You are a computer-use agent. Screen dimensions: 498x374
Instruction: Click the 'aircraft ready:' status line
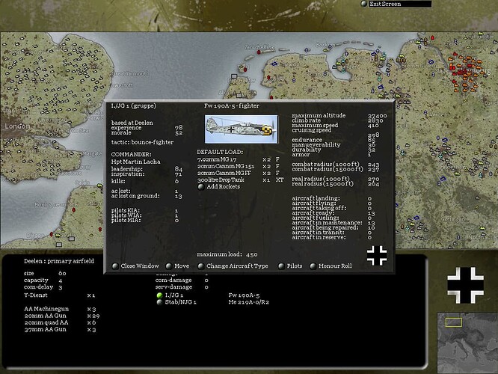pos(333,213)
